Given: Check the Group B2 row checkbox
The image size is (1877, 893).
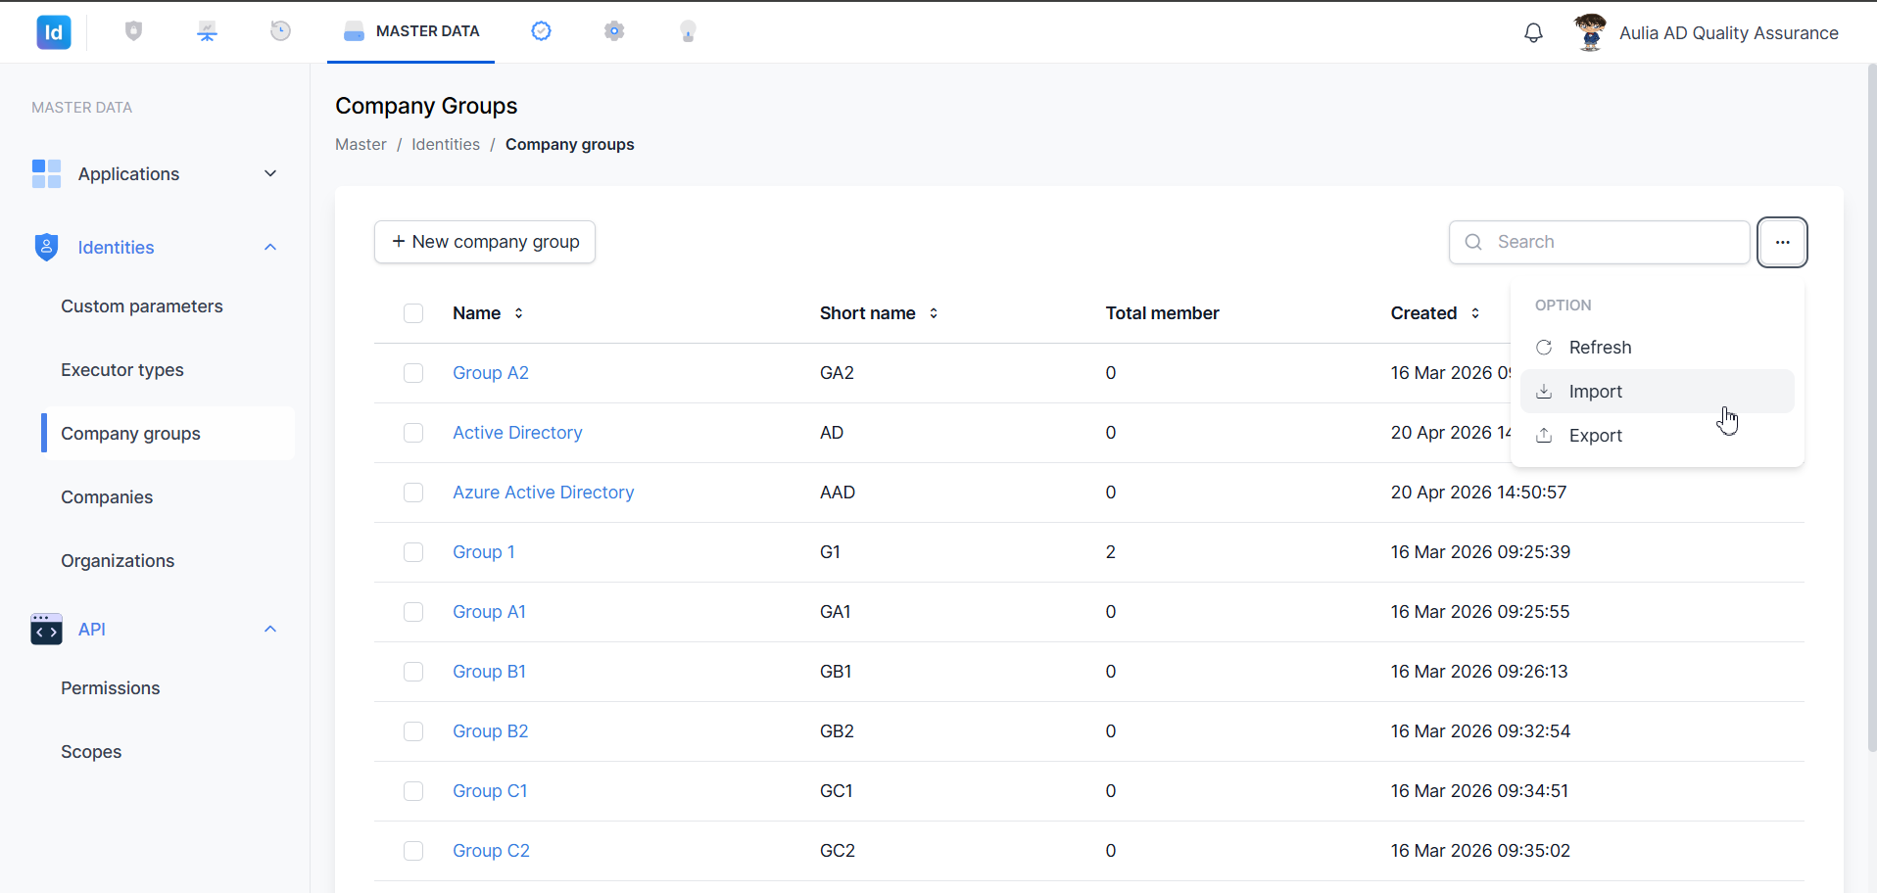Looking at the screenshot, I should point(413,731).
